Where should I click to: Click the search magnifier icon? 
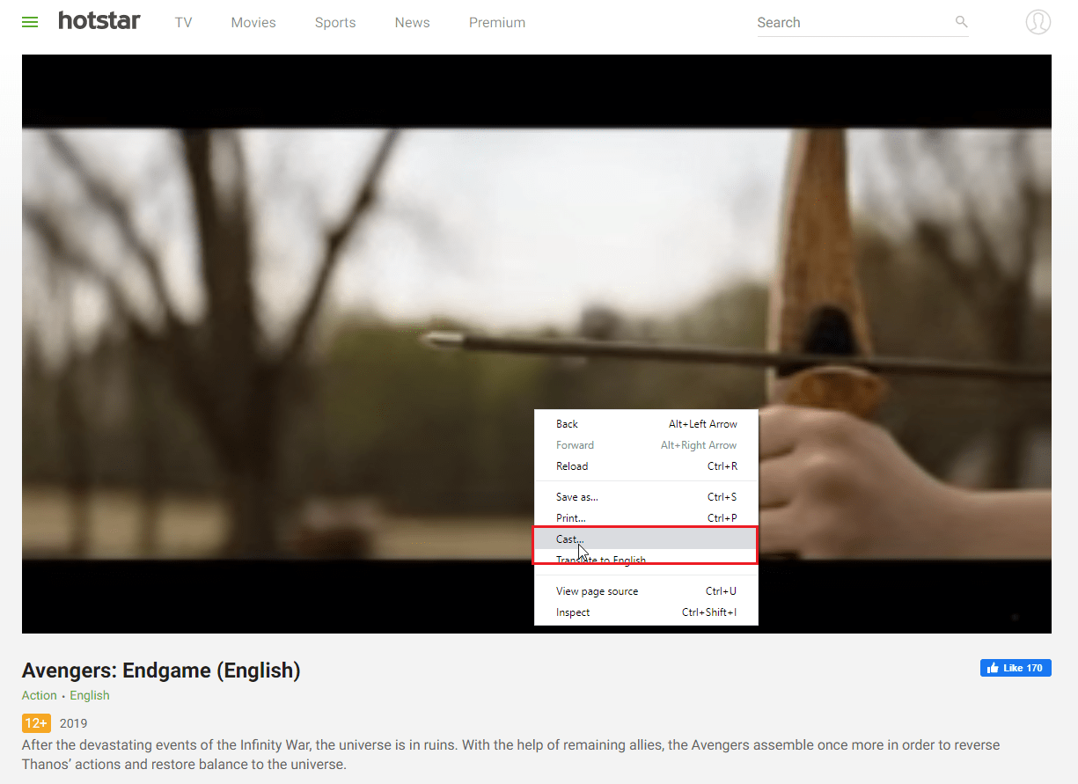962,22
